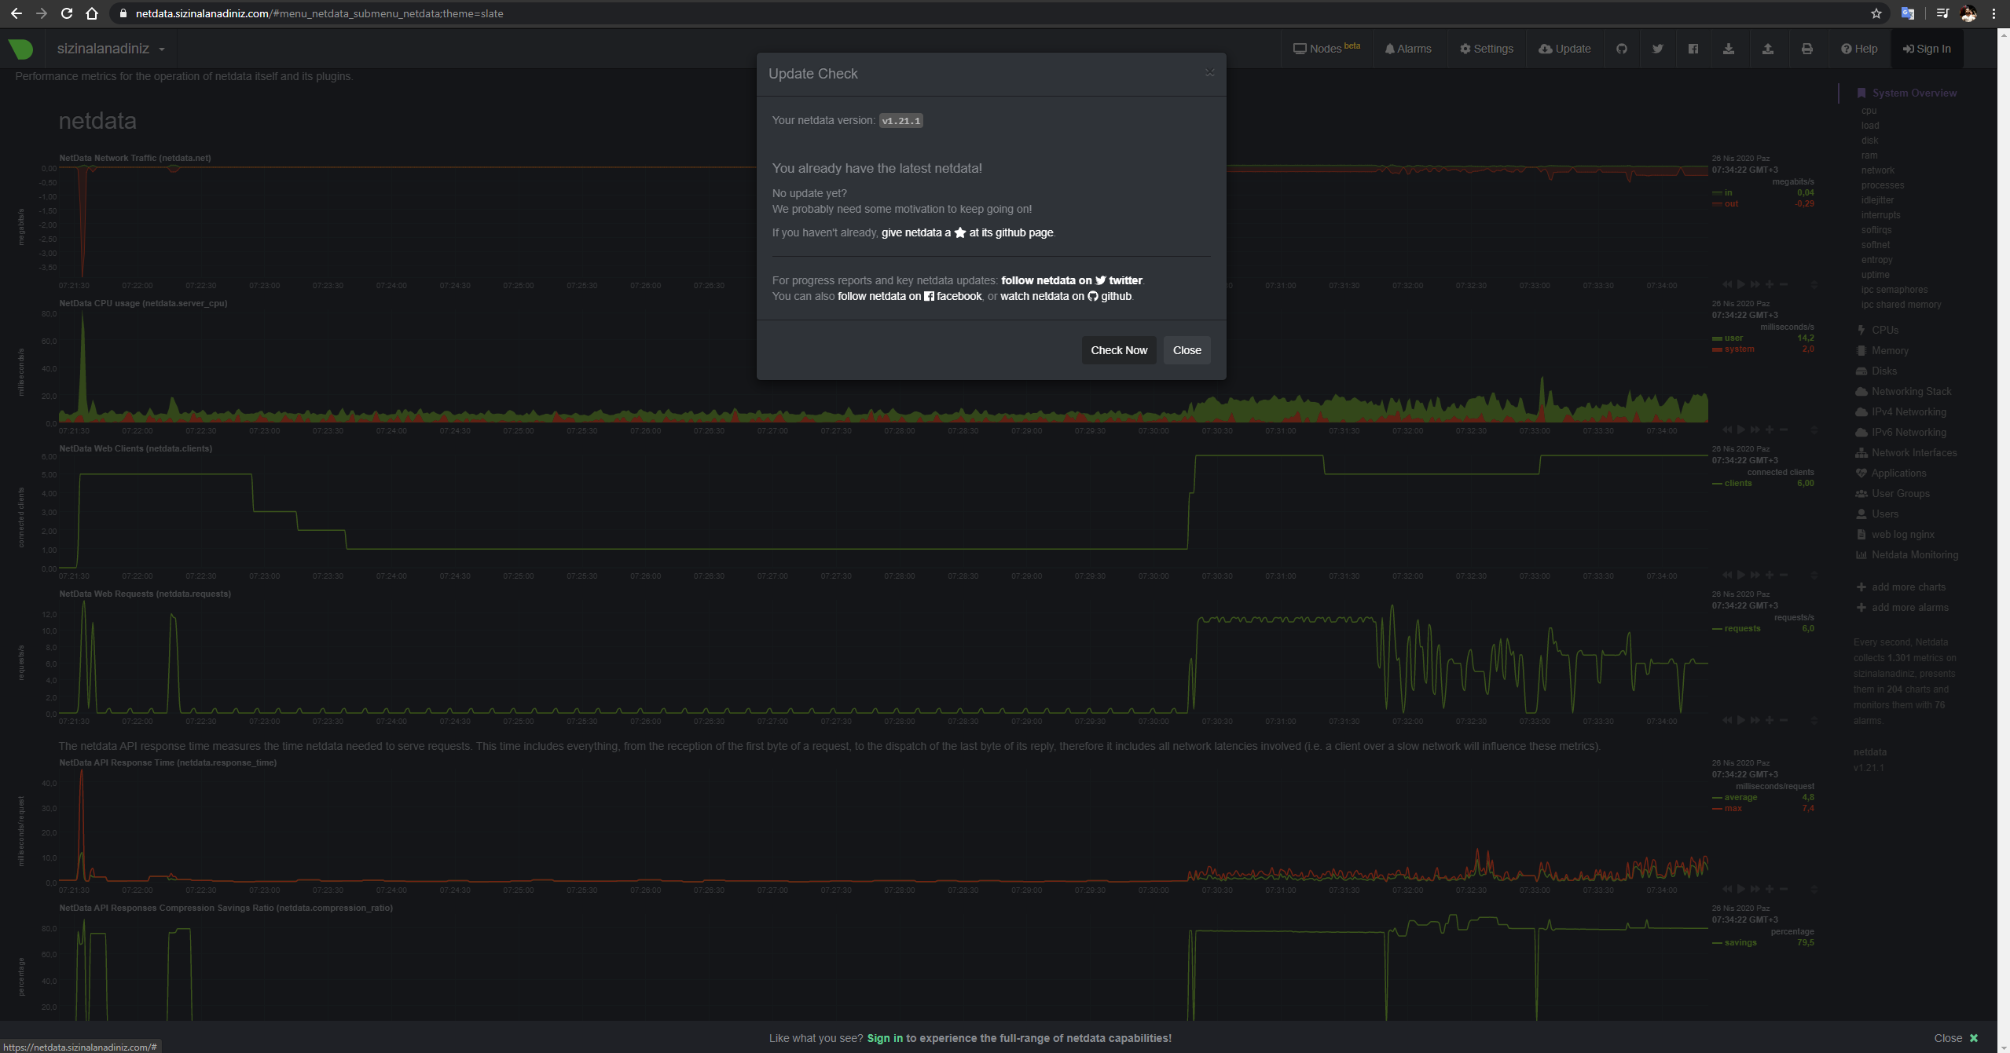Close Update Check dialog with X
Screen dimensions: 2010x1053
tap(1209, 73)
